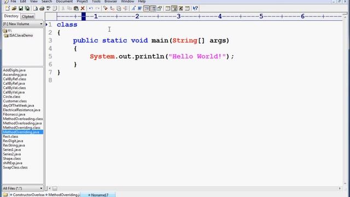Viewport: 350px width, 197px height.
Task: Click the Print printer icon
Action: click(42, 9)
